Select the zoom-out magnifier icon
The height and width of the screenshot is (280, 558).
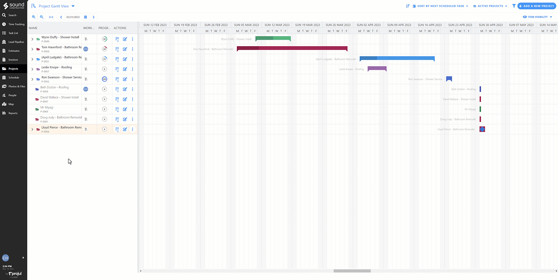coord(42,17)
